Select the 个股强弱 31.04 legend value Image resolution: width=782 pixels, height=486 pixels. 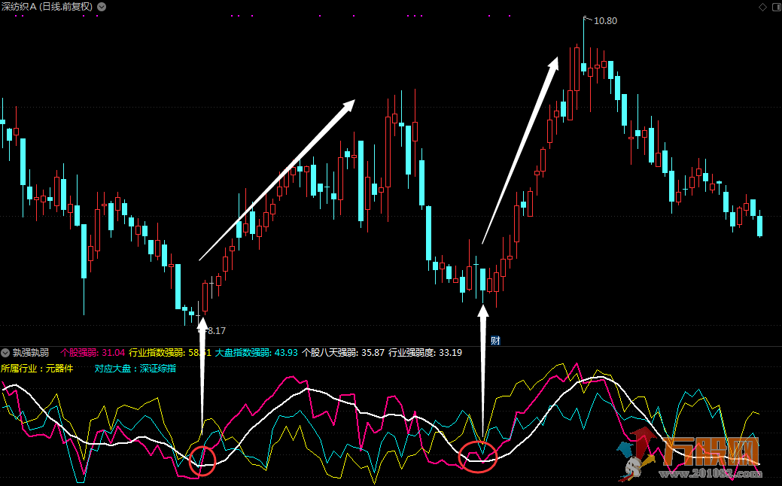[x=93, y=352]
